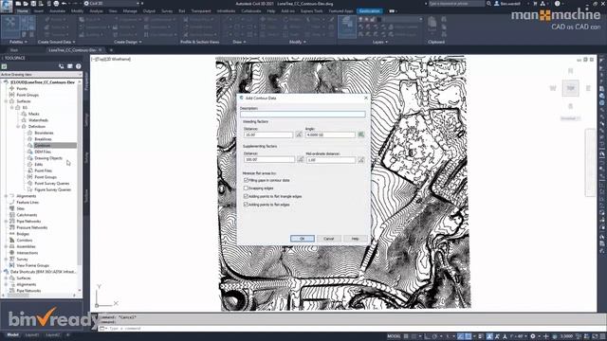The width and height of the screenshot is (607, 341).
Task: Click the Search icon in title bar
Action: [x=489, y=4]
